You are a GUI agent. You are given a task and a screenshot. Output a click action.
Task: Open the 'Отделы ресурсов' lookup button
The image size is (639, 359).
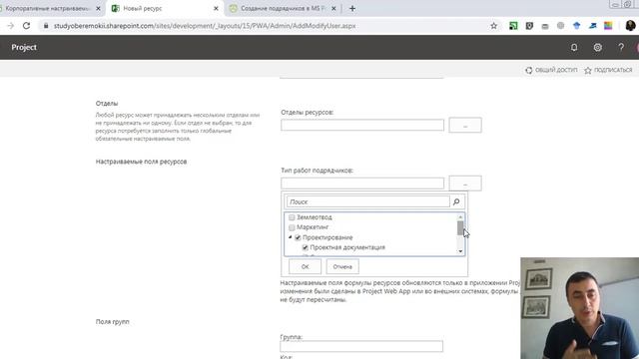(465, 125)
